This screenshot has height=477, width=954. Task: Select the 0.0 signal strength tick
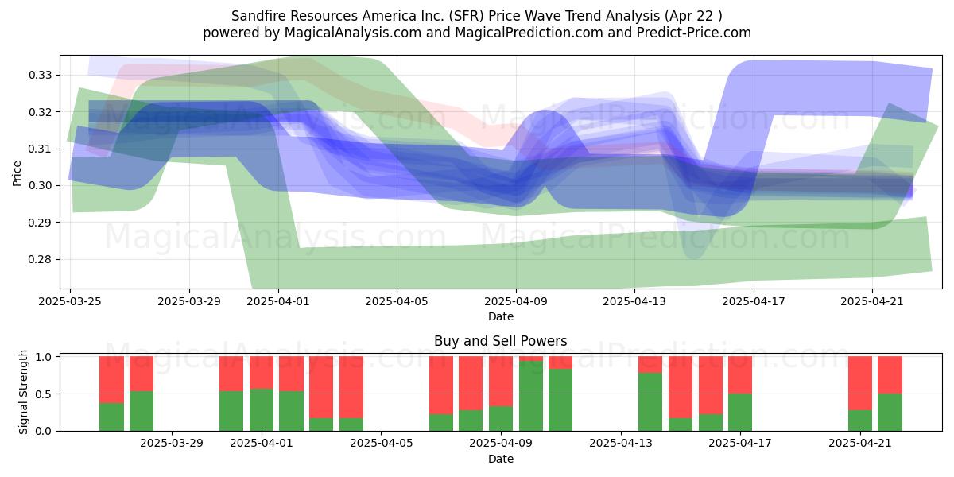(45, 431)
